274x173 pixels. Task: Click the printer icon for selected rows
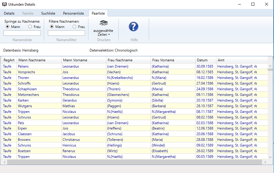point(103,23)
